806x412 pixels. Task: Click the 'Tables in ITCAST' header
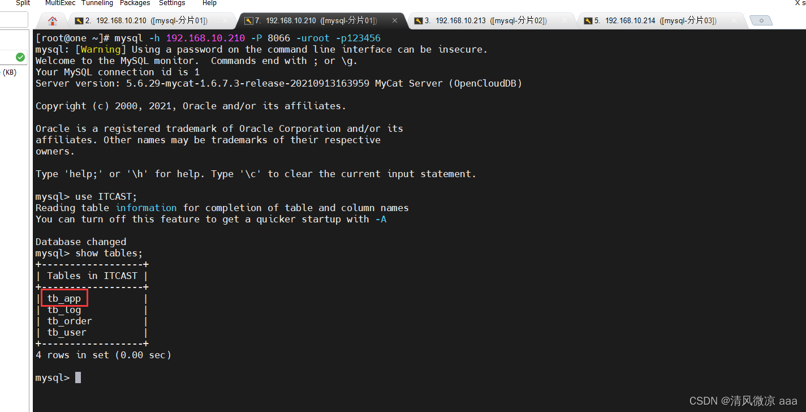(x=92, y=276)
